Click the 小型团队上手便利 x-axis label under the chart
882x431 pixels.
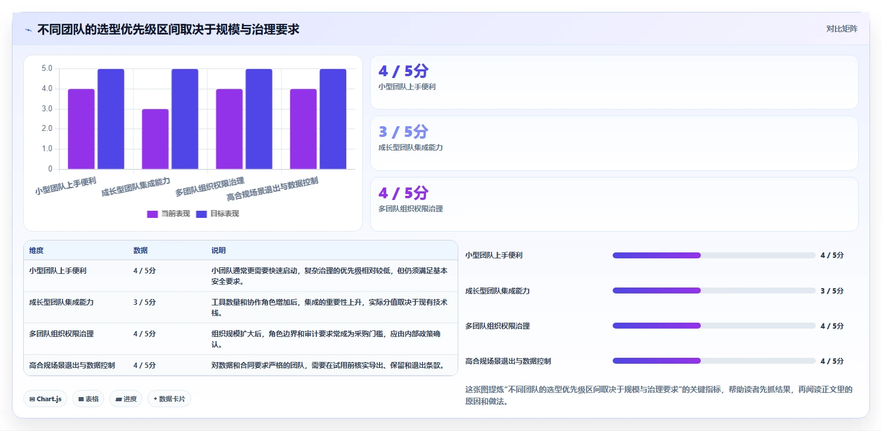(66, 186)
